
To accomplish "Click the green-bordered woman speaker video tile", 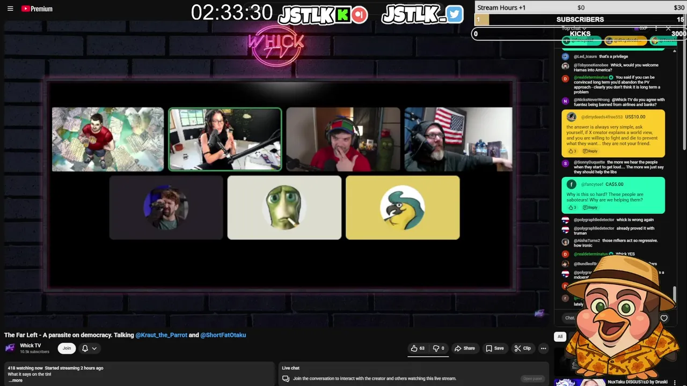I will click(225, 139).
